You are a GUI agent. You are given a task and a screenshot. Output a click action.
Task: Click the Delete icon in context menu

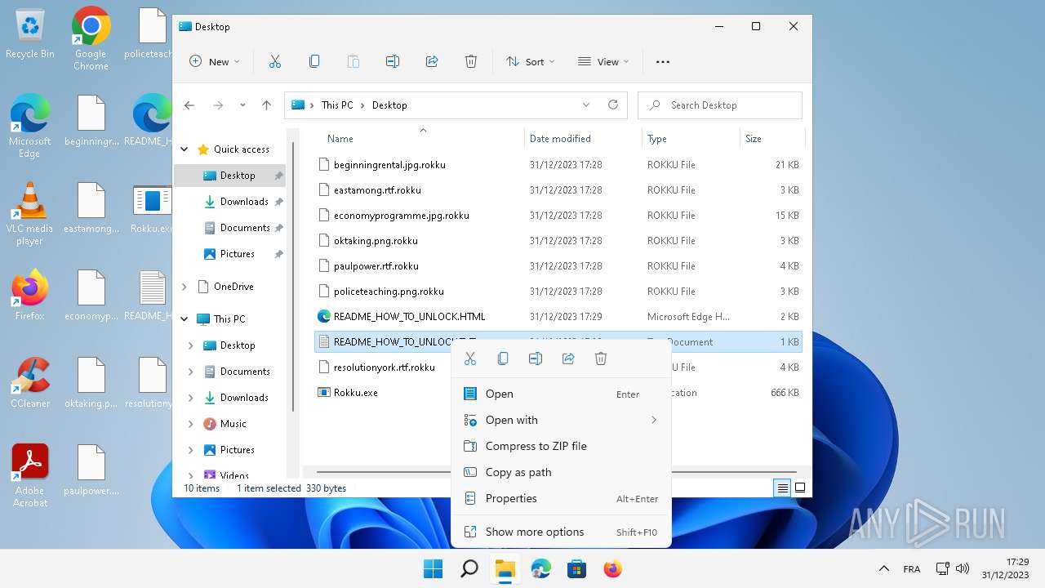click(601, 359)
